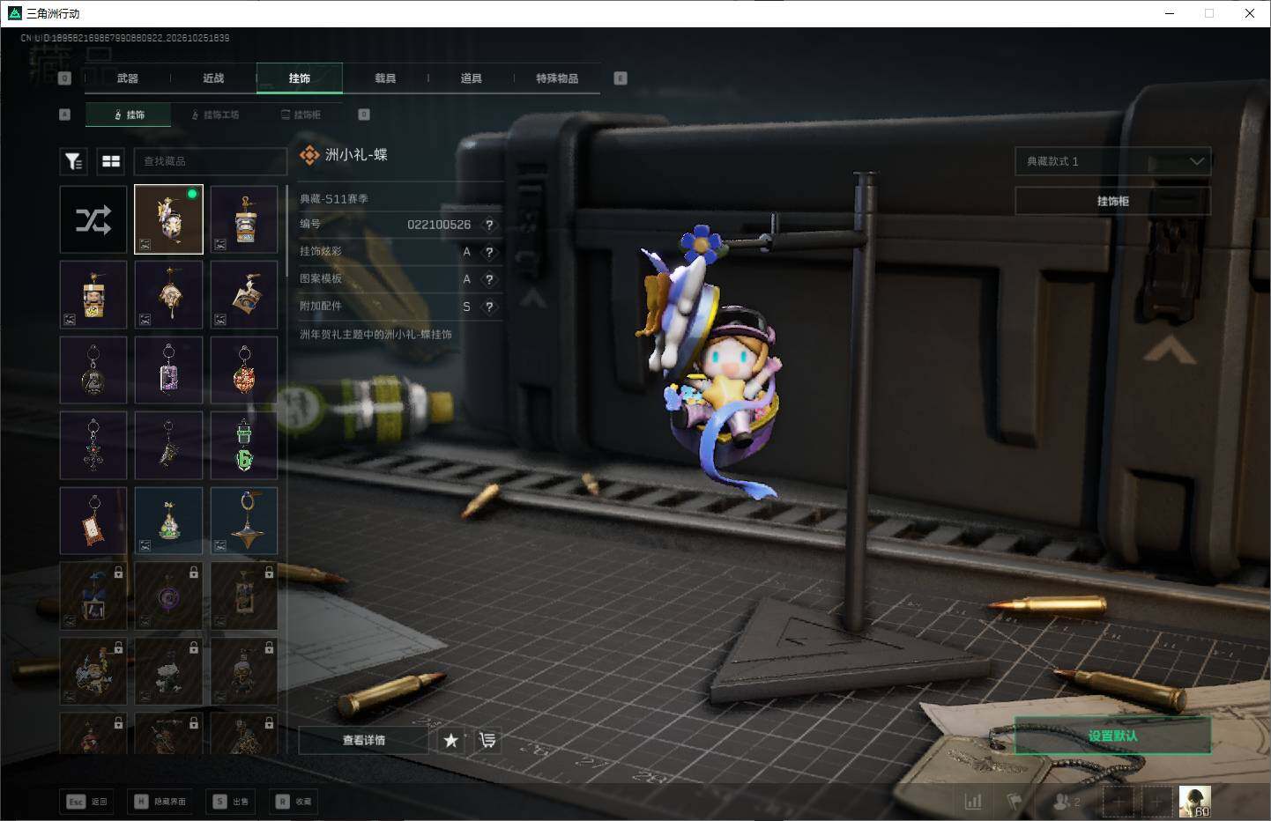Open the list icon beside star
The height and width of the screenshot is (821, 1271).
tap(487, 740)
